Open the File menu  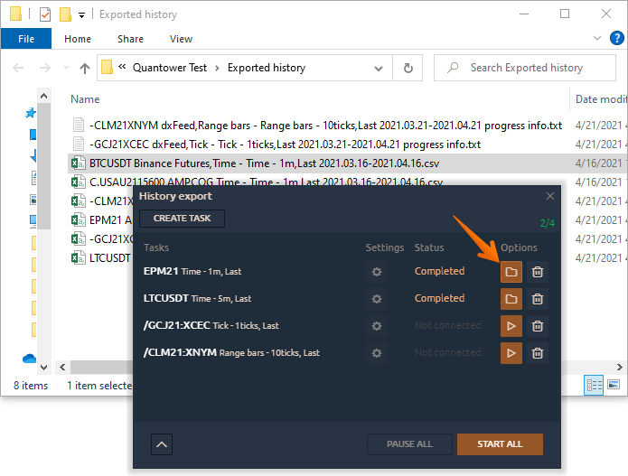[x=26, y=39]
